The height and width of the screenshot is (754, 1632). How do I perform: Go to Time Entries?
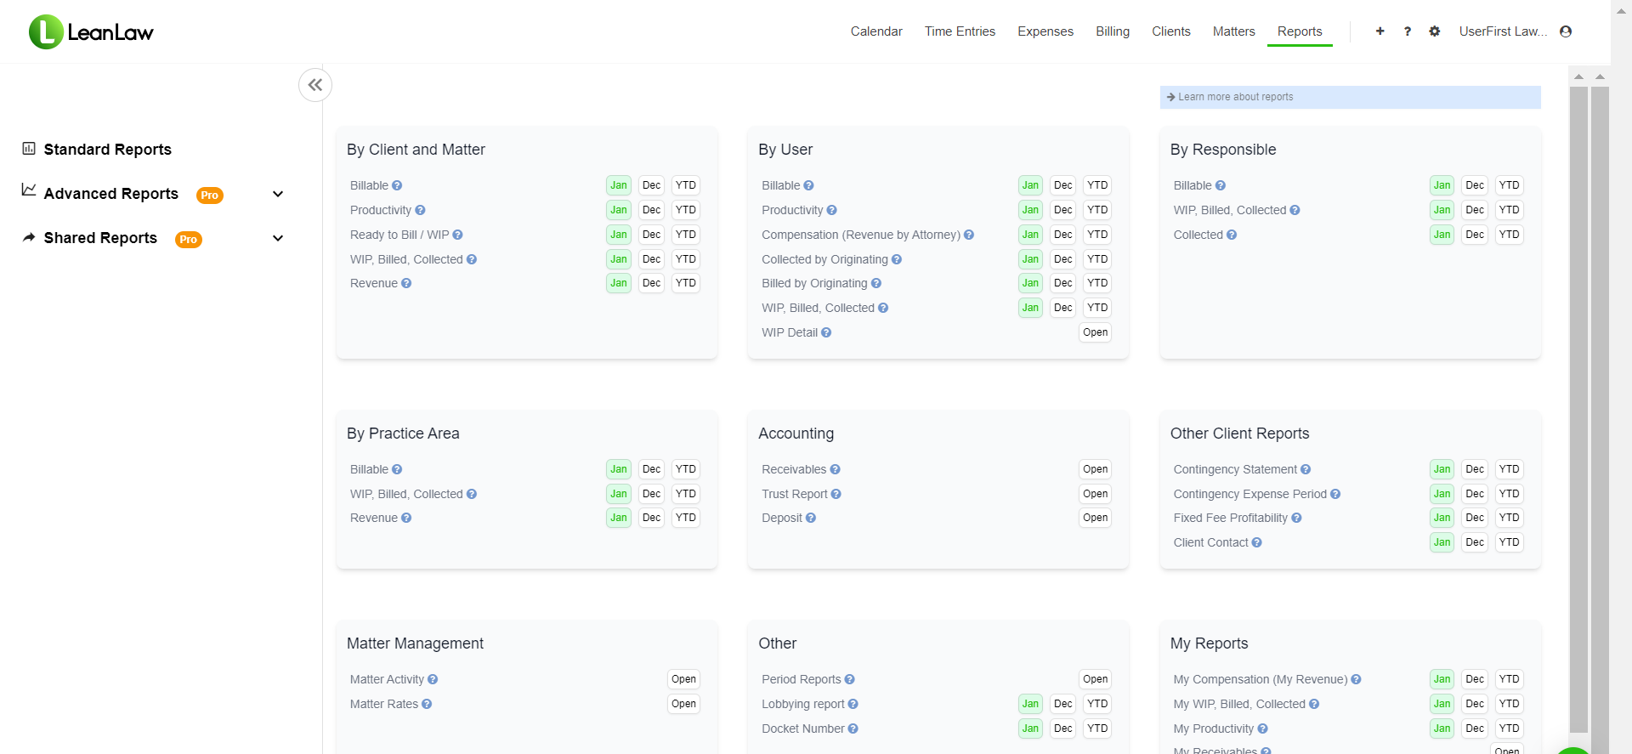(960, 31)
